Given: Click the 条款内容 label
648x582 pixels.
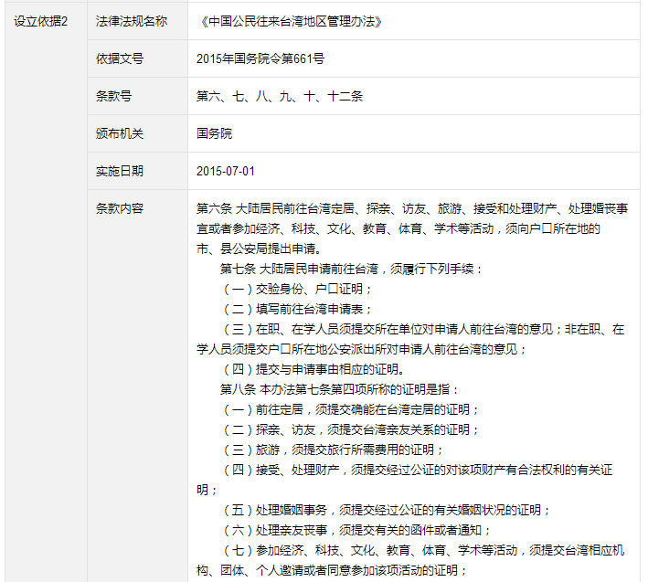Looking at the screenshot, I should (120, 208).
